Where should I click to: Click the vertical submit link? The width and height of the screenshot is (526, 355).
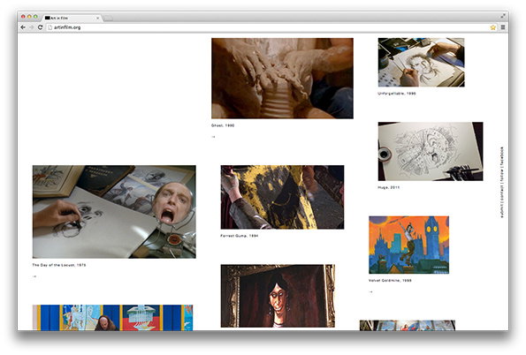pyautogui.click(x=502, y=211)
